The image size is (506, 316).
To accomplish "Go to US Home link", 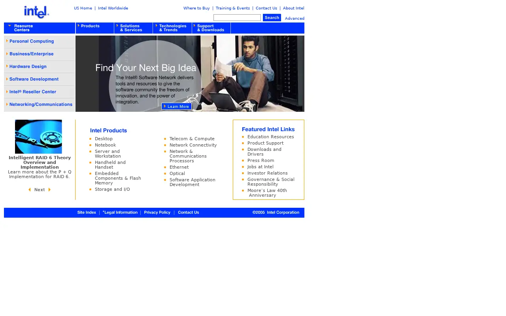I will pos(83,8).
